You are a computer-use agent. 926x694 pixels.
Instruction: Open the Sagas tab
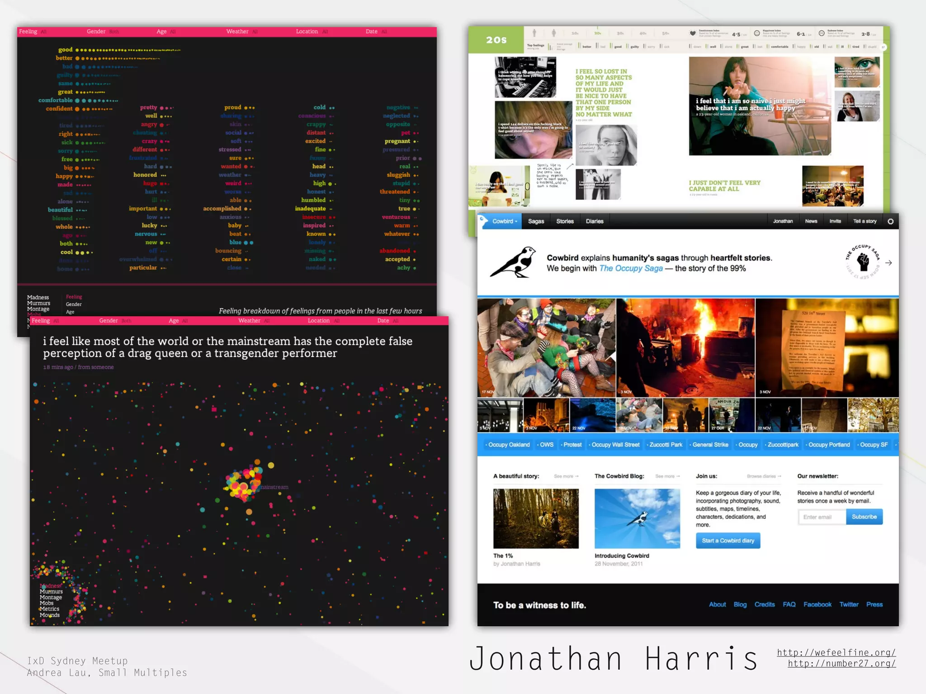(536, 221)
